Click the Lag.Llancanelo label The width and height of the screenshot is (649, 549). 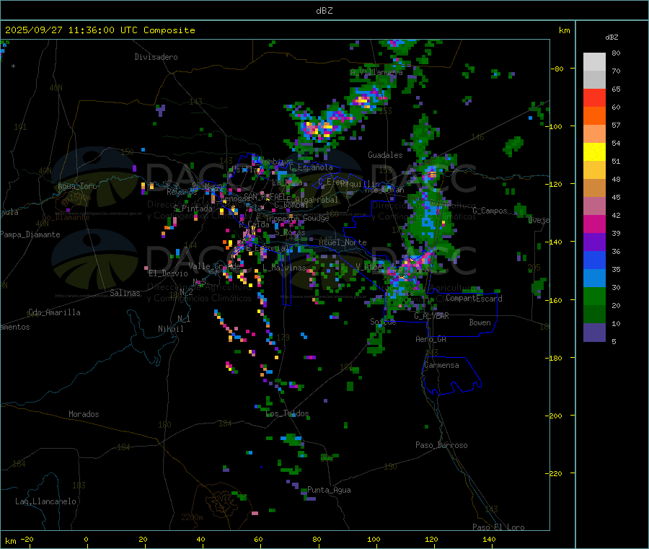(45, 501)
